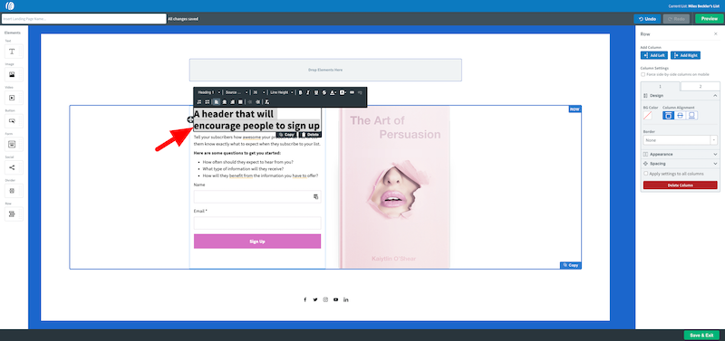Image resolution: width=725 pixels, height=341 pixels.
Task: Apply strikethrough formatting from text toolbar
Action: point(324,92)
